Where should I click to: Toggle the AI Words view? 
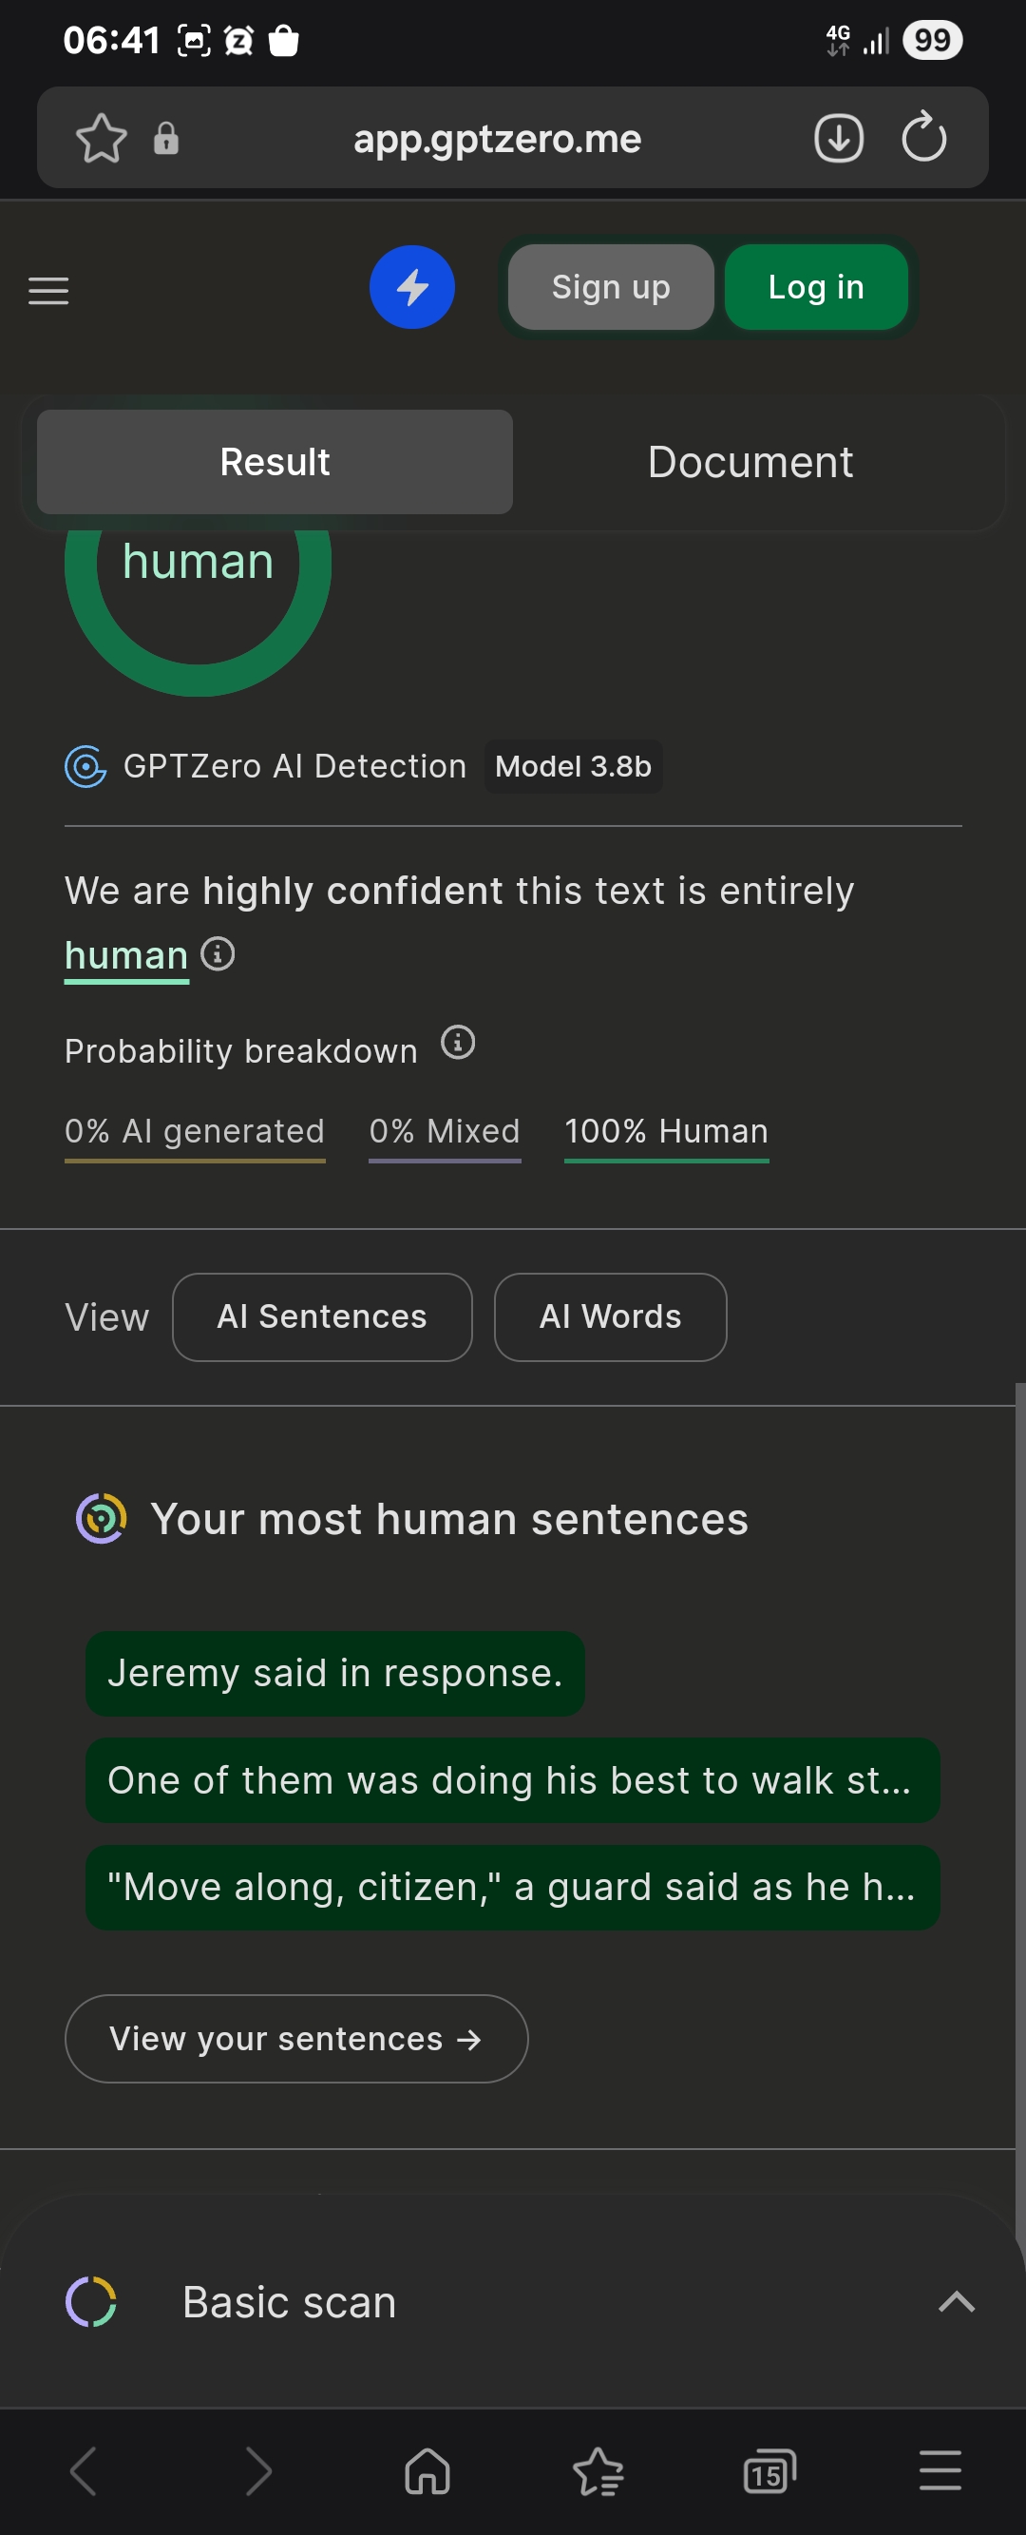click(610, 1316)
